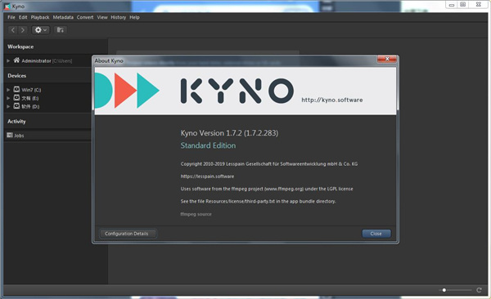Open the Playback menu
The image size is (491, 299).
pyautogui.click(x=40, y=17)
